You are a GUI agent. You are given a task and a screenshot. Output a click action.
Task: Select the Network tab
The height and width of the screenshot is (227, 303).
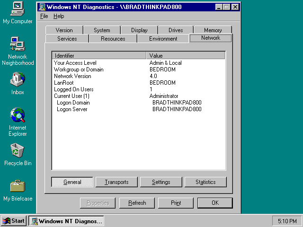[211, 38]
